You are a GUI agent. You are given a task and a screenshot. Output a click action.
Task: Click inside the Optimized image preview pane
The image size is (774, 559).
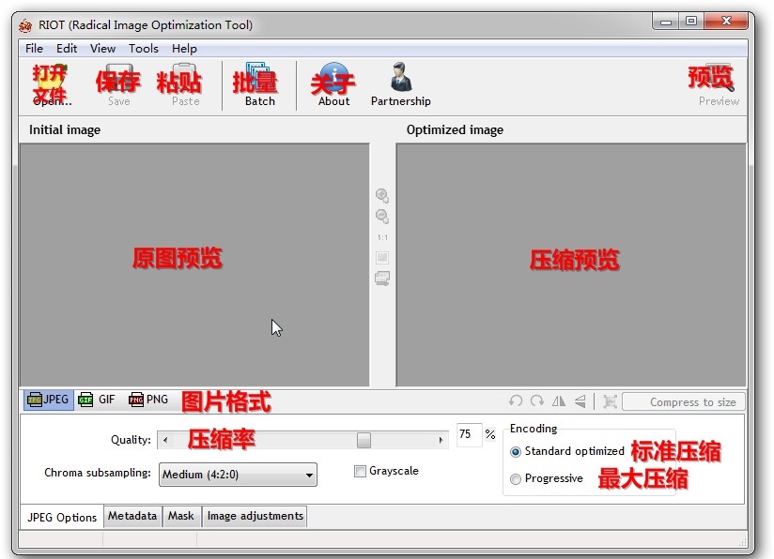pos(571,265)
